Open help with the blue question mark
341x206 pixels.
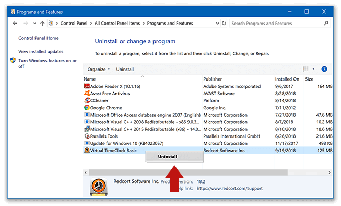click(x=324, y=69)
